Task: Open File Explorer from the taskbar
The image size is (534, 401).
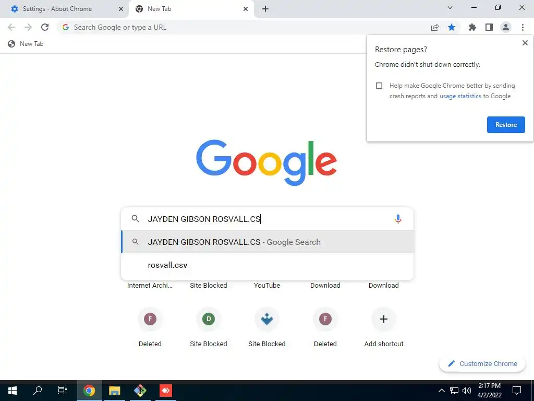Action: click(x=115, y=391)
